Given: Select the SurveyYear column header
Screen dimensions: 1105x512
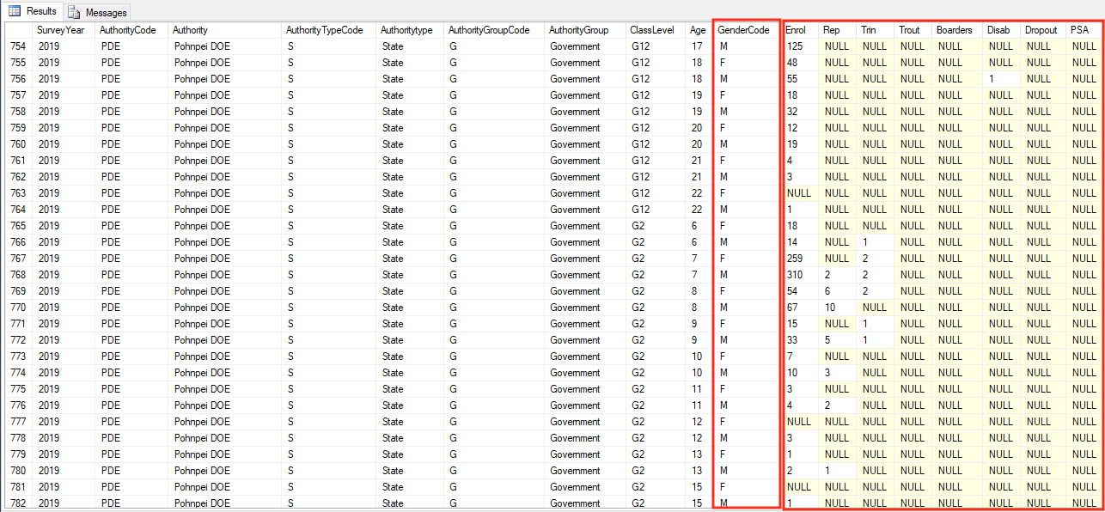Looking at the screenshot, I should pyautogui.click(x=60, y=30).
